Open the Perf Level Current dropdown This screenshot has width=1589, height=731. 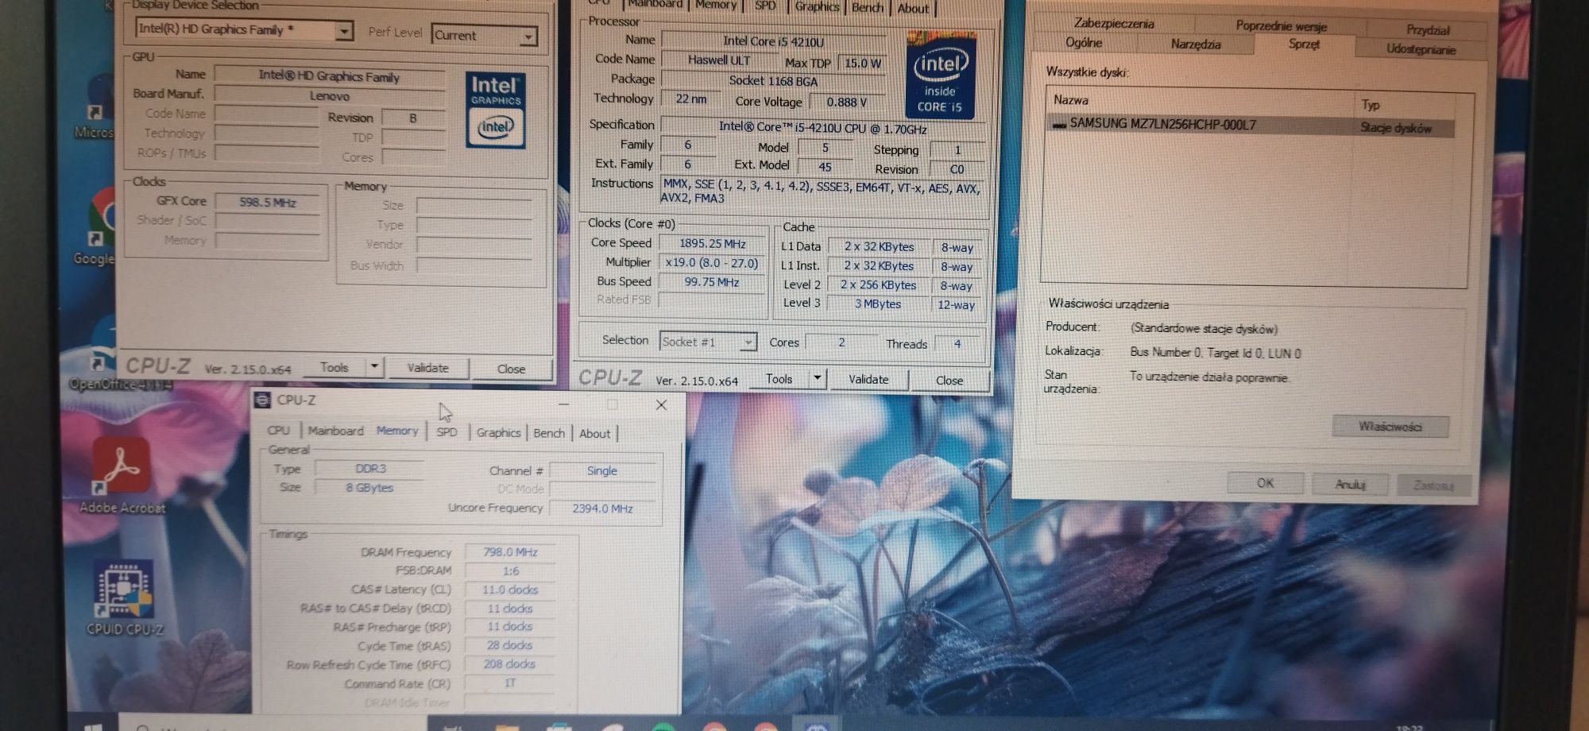[x=528, y=36]
